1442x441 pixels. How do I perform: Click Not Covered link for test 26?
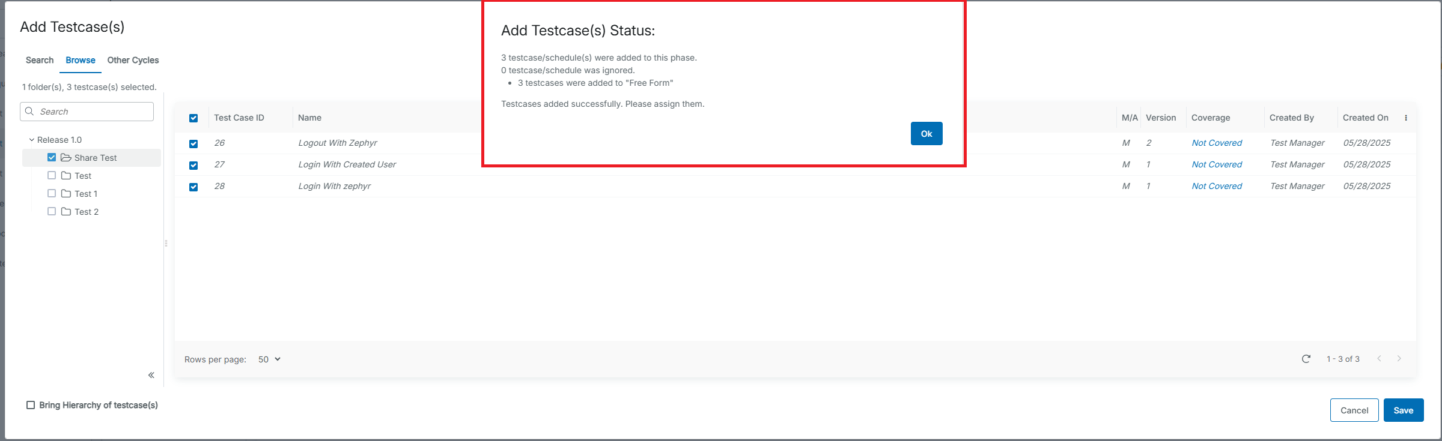click(x=1217, y=143)
